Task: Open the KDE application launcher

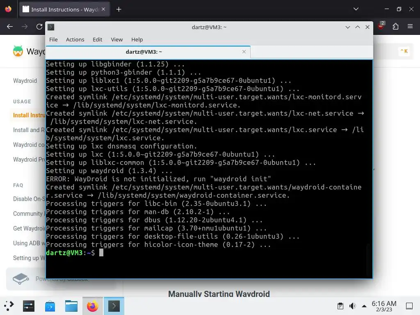Action: click(9, 306)
